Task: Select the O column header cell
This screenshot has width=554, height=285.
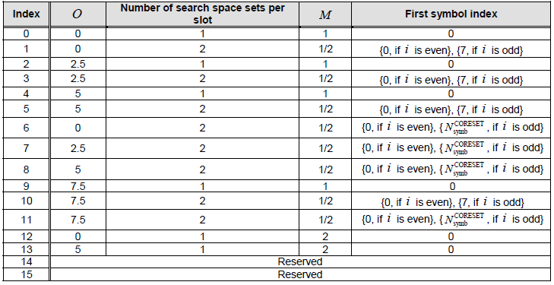Action: tap(78, 14)
